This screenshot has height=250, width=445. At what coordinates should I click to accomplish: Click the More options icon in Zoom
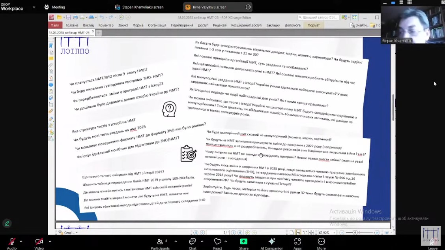click(x=321, y=242)
